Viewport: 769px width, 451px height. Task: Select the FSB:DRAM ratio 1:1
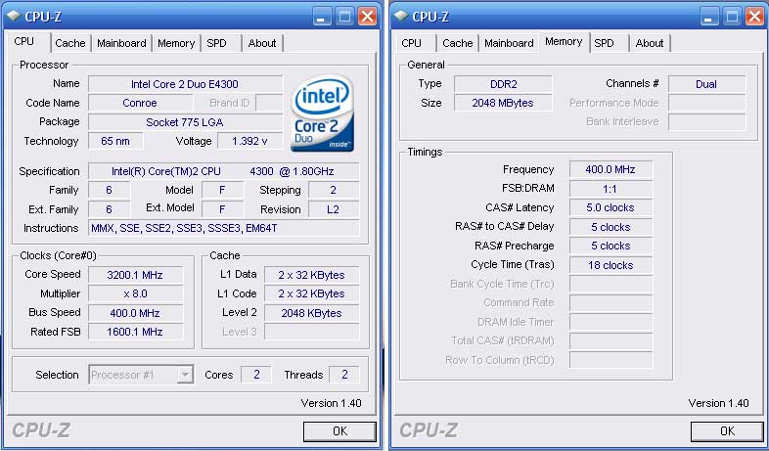(x=611, y=189)
